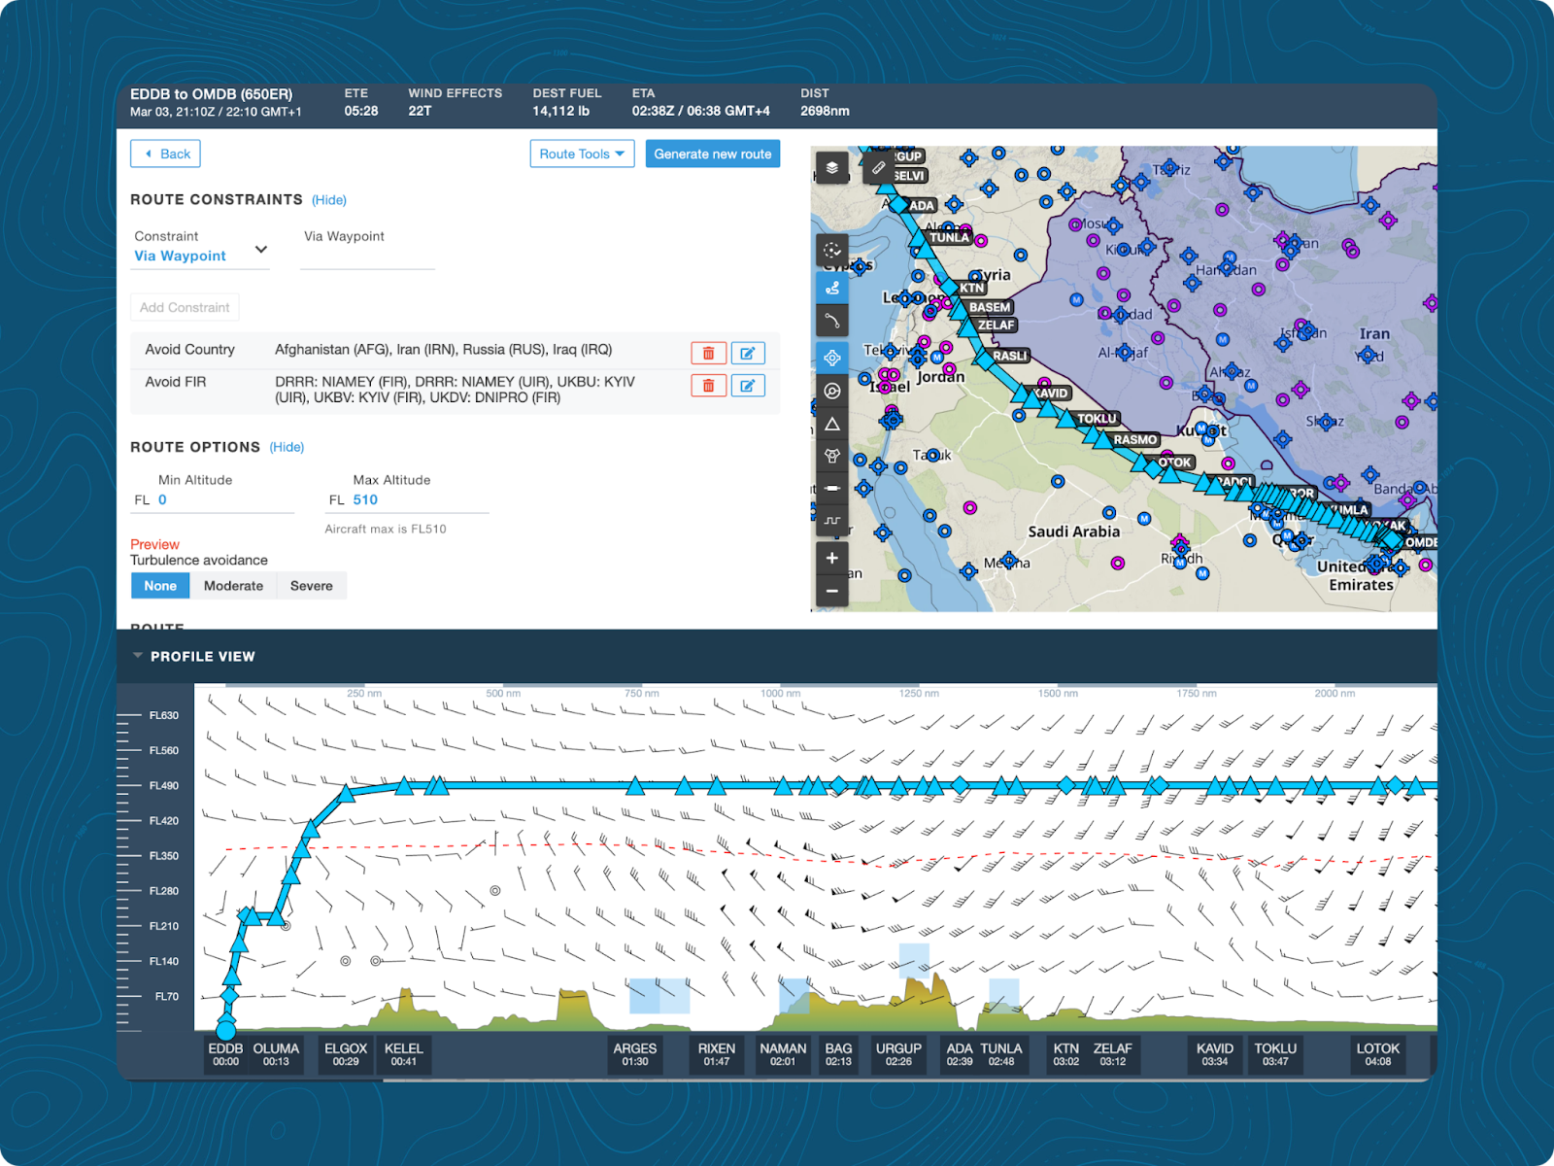This screenshot has width=1554, height=1166.
Task: Edit the Avoid FIR constraint
Action: pyautogui.click(x=748, y=386)
